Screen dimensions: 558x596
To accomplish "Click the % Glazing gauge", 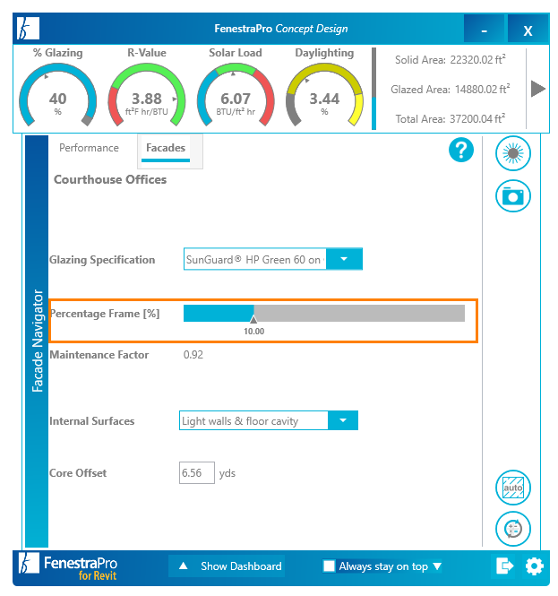I will click(x=57, y=94).
